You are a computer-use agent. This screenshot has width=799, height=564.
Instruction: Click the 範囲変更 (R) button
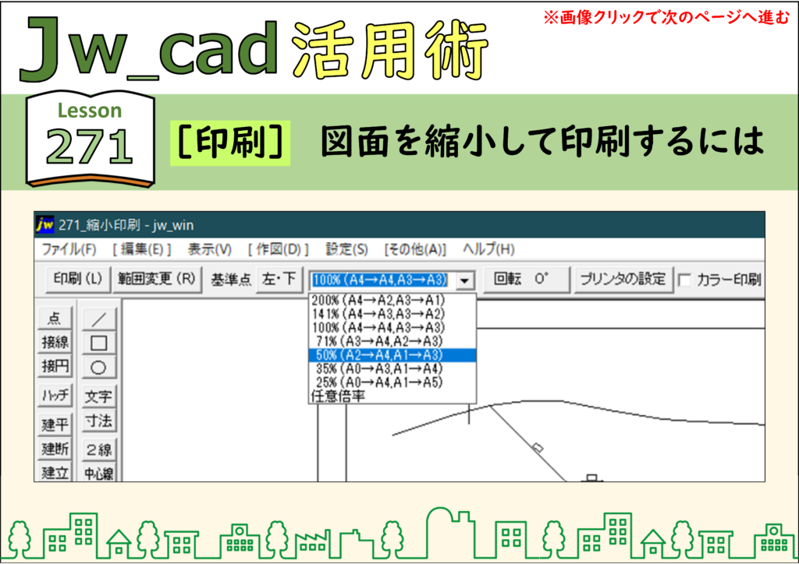tap(156, 279)
